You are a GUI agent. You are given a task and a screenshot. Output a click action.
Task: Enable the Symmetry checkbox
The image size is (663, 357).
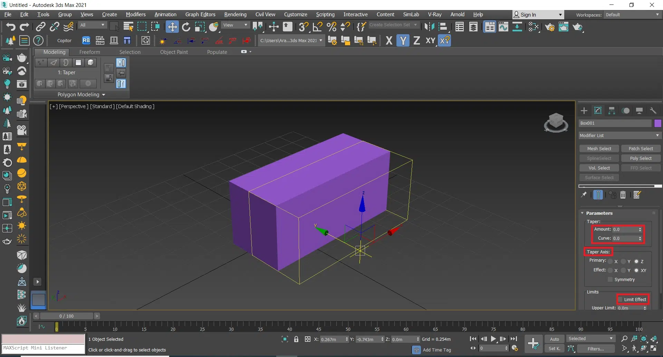coord(610,279)
